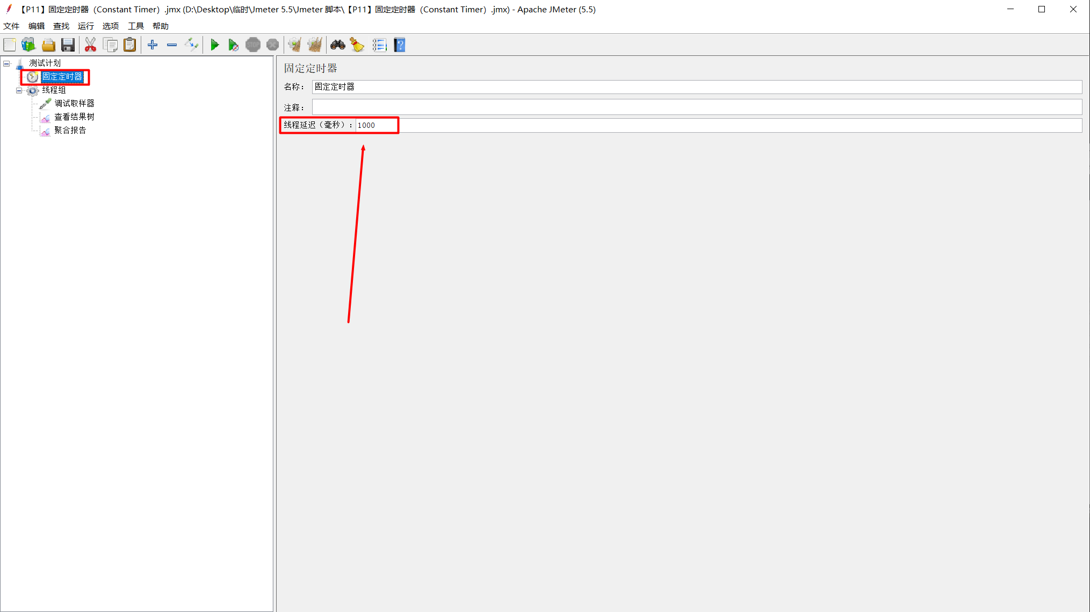Select the 固定定时器 tree item
The image size is (1090, 612).
(x=62, y=77)
